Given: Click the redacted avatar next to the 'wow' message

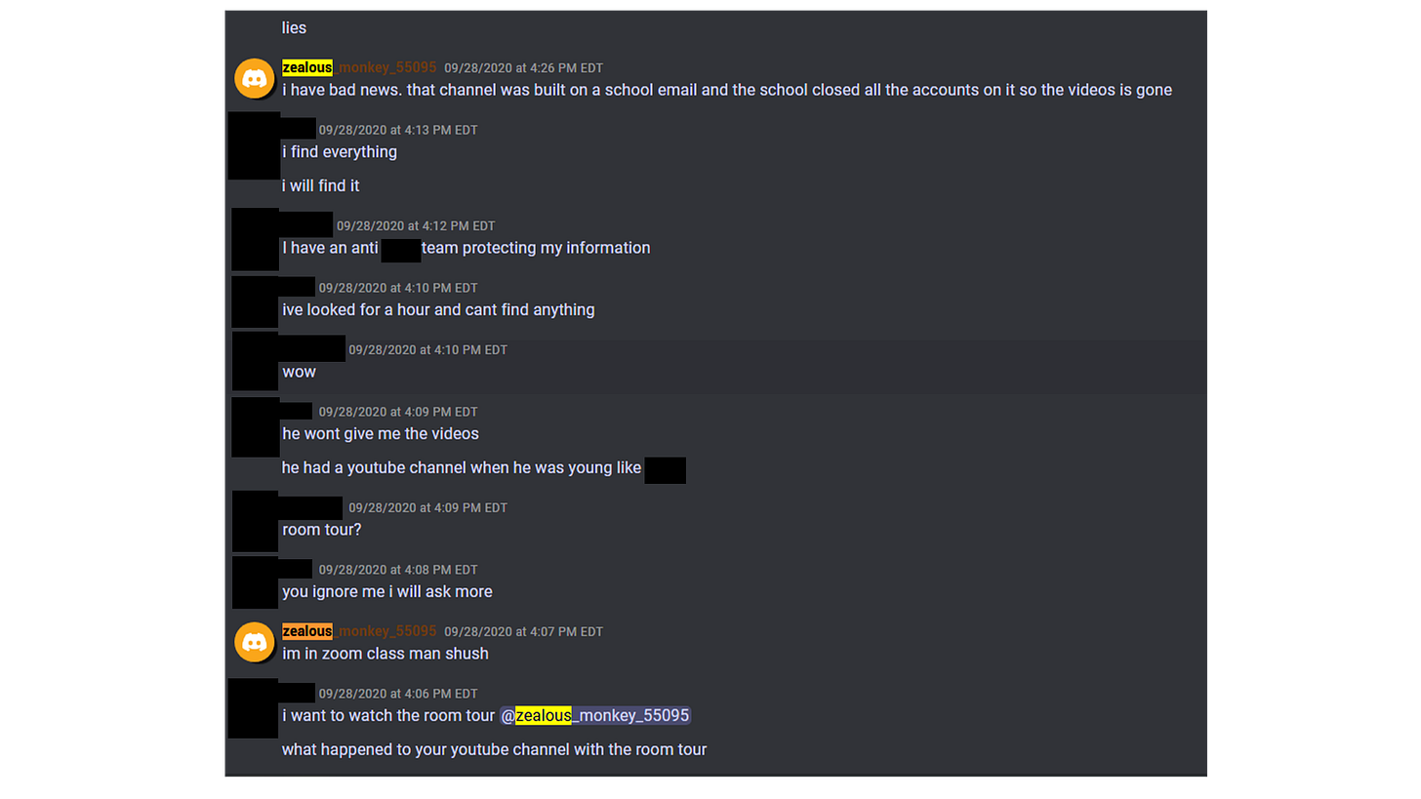Looking at the screenshot, I should [255, 361].
